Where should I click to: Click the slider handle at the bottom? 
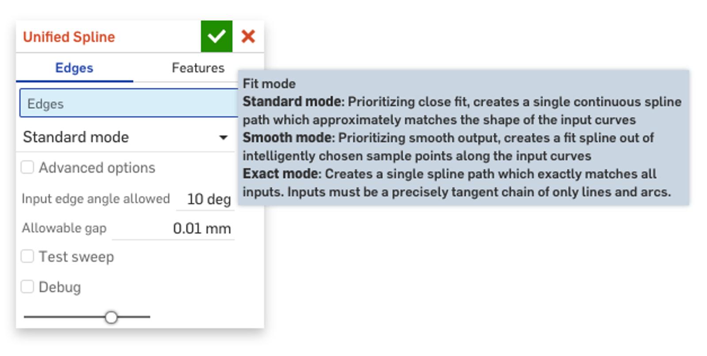pos(111,317)
